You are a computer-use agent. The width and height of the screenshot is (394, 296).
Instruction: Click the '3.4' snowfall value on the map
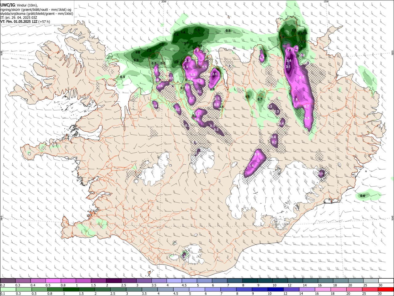tap(289, 61)
